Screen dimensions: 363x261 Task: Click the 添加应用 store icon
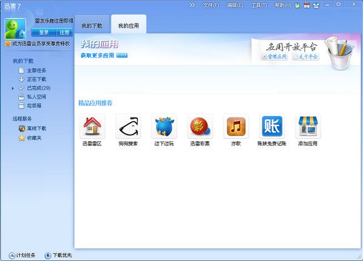point(307,127)
